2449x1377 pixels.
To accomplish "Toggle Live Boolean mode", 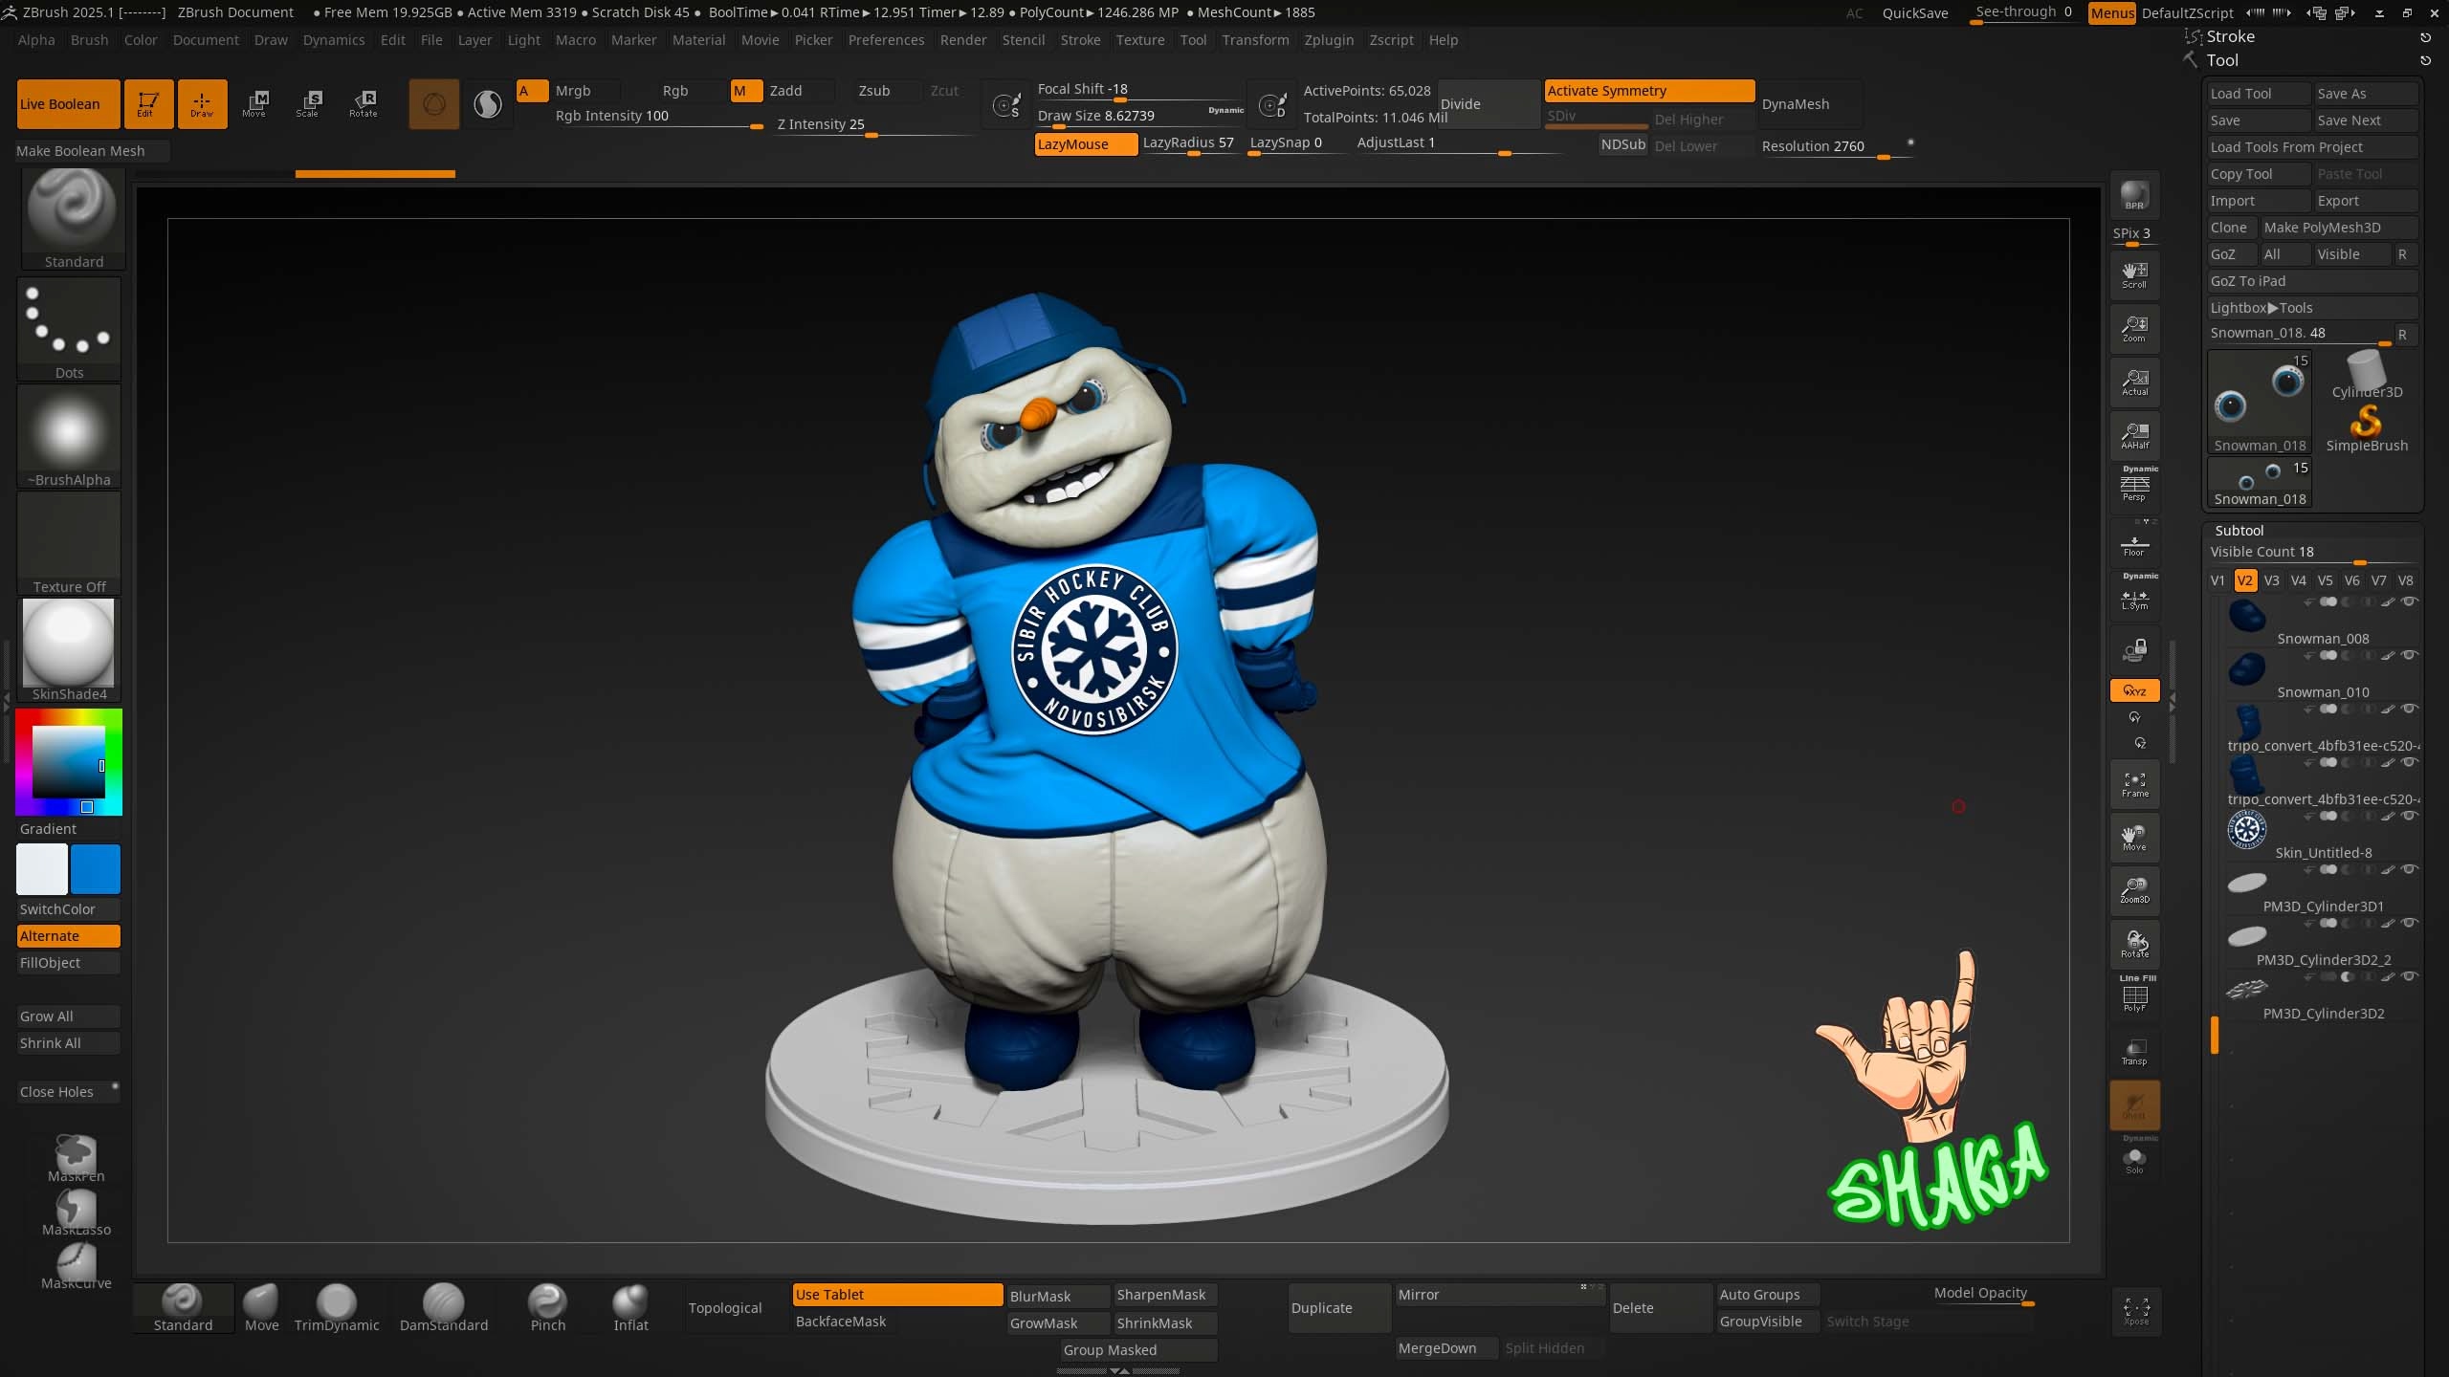I will [68, 104].
